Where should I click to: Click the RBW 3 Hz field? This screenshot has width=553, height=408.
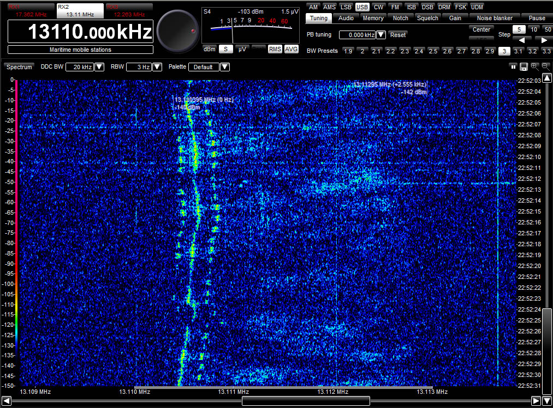coord(139,67)
